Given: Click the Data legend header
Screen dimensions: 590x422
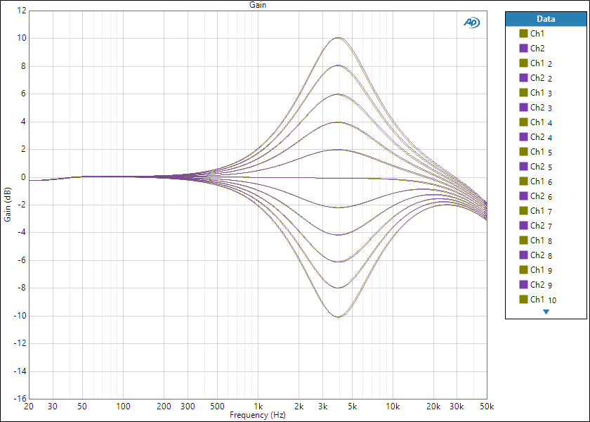Looking at the screenshot, I should point(546,19).
